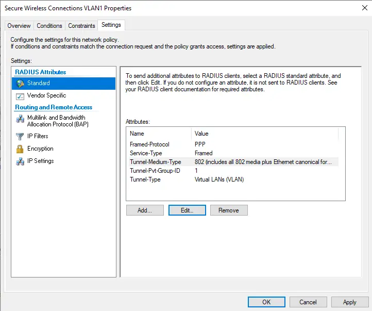Click the Standard globe icon
372x311 pixels.
(20, 84)
